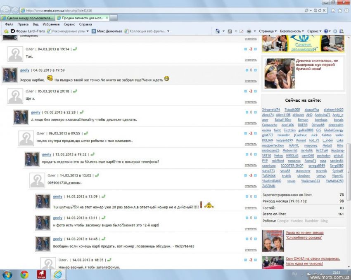Open the Рекомендуемые узлы favorites dropdown
The height and width of the screenshot is (280, 351).
tap(68, 31)
